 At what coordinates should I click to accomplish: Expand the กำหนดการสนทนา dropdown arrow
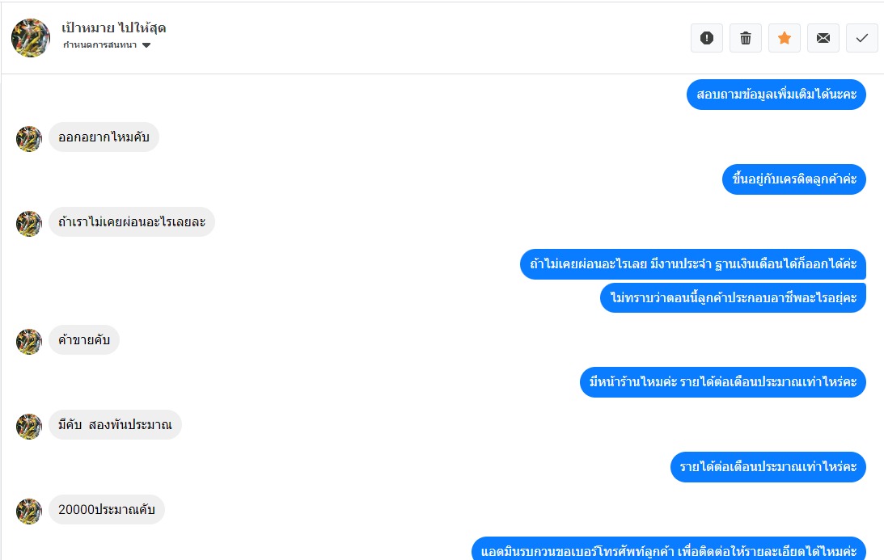[x=146, y=45]
